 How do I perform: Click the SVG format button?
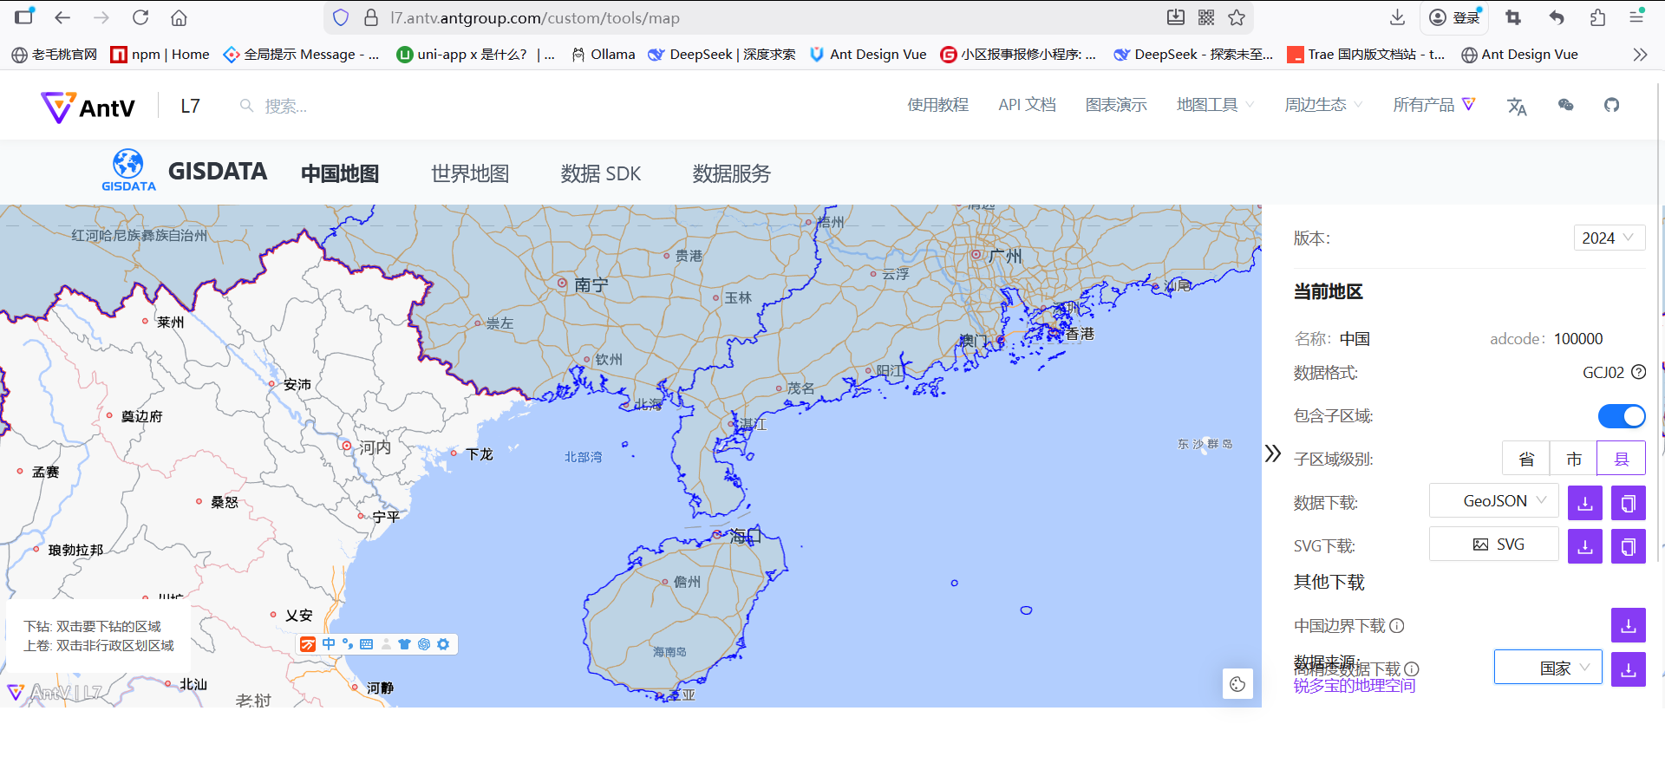pos(1494,545)
